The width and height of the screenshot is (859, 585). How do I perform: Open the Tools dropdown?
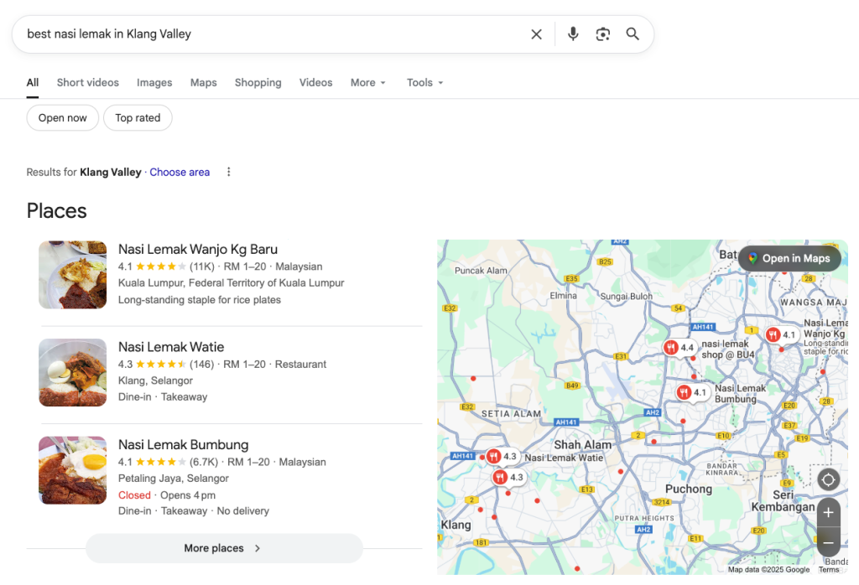click(424, 83)
